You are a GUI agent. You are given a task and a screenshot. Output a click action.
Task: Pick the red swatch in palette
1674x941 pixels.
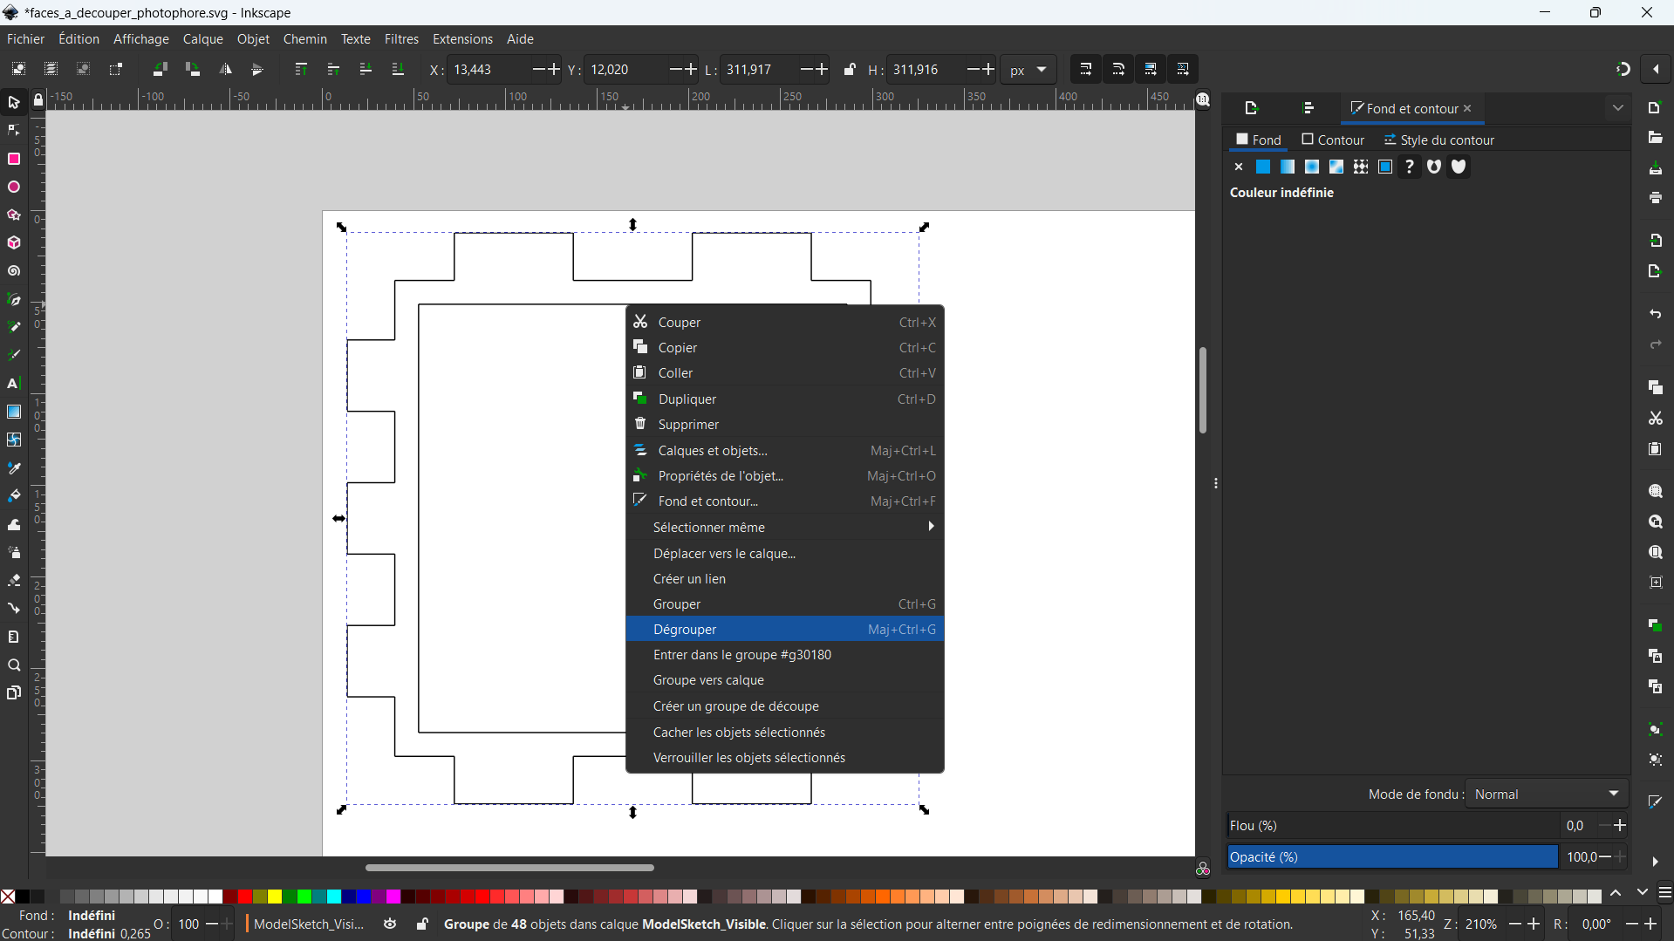point(245,897)
